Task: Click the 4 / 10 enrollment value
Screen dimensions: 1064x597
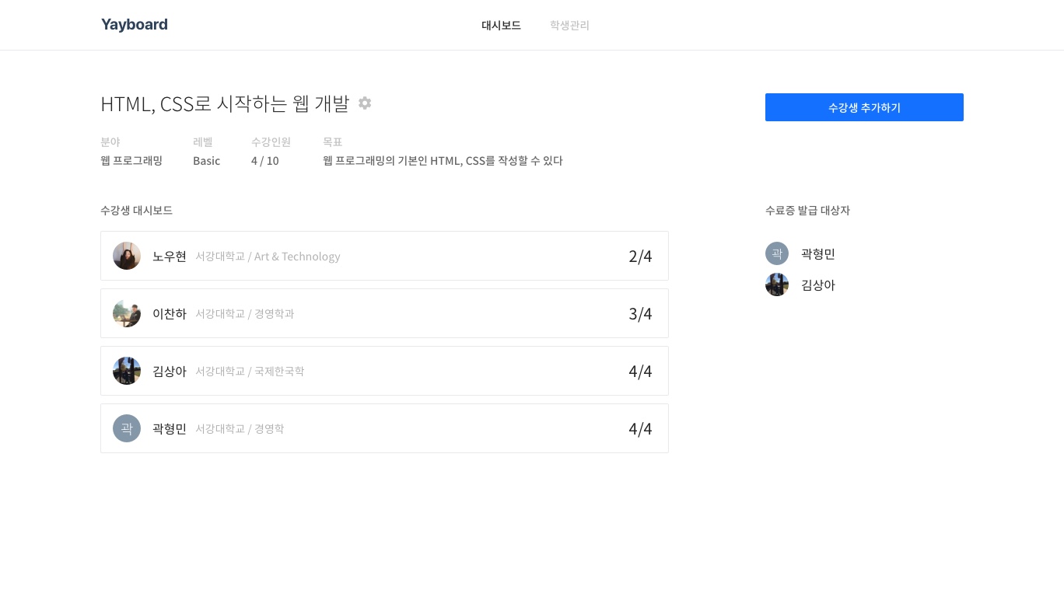Action: pyautogui.click(x=265, y=161)
